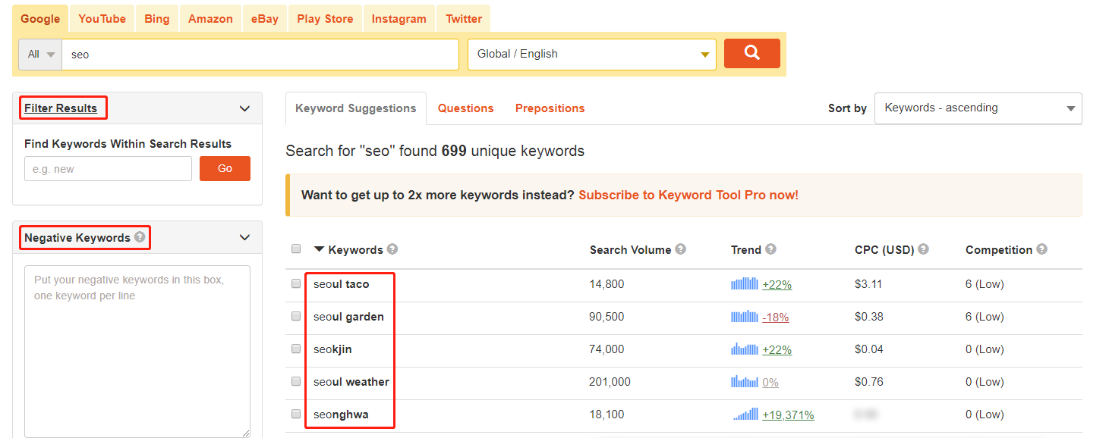Click search volume value 14,800
The image size is (1109, 438).
[606, 284]
